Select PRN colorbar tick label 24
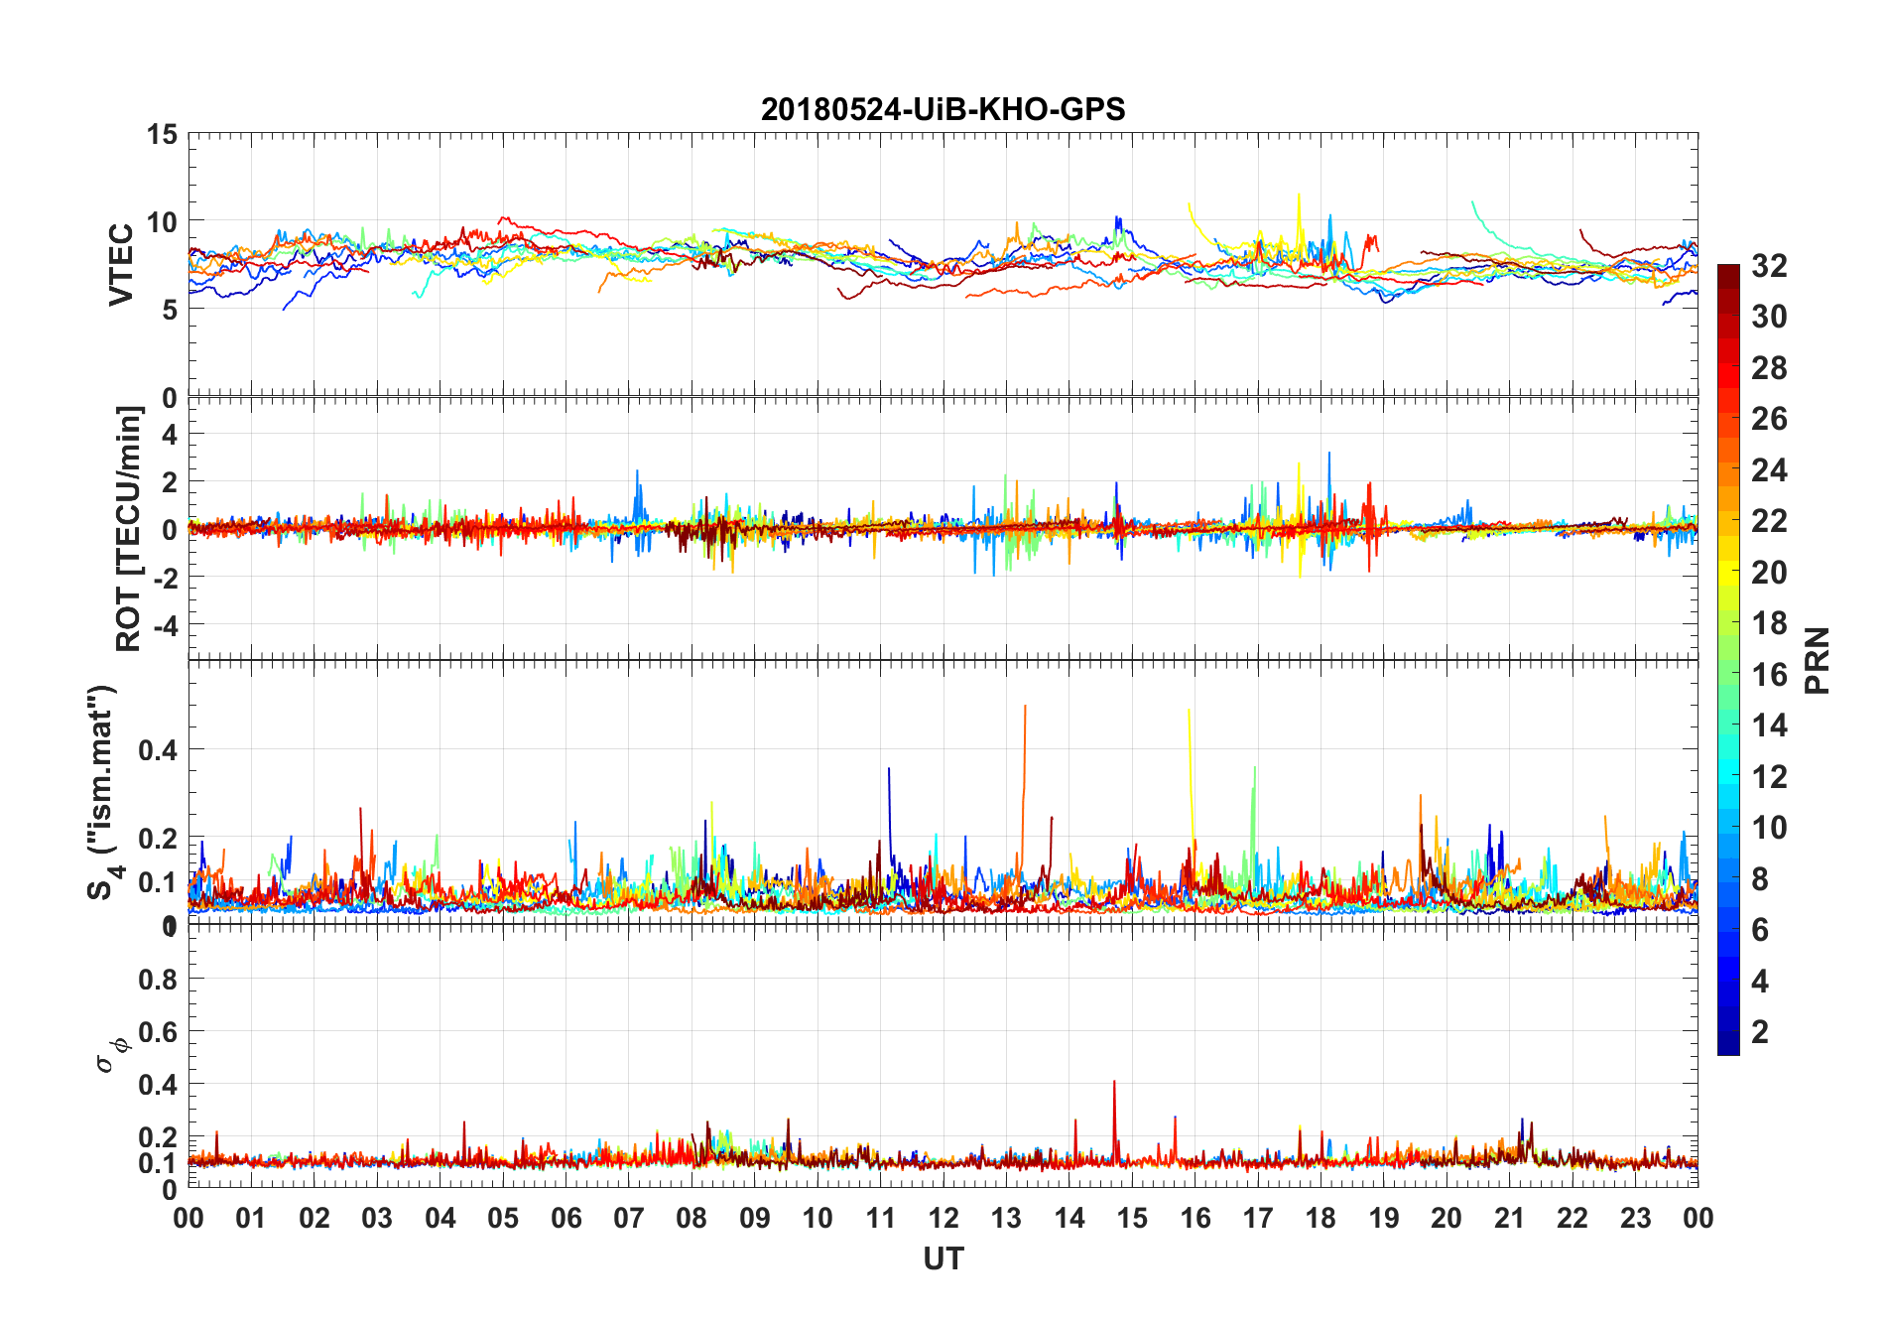The image size is (1887, 1320). [1769, 470]
